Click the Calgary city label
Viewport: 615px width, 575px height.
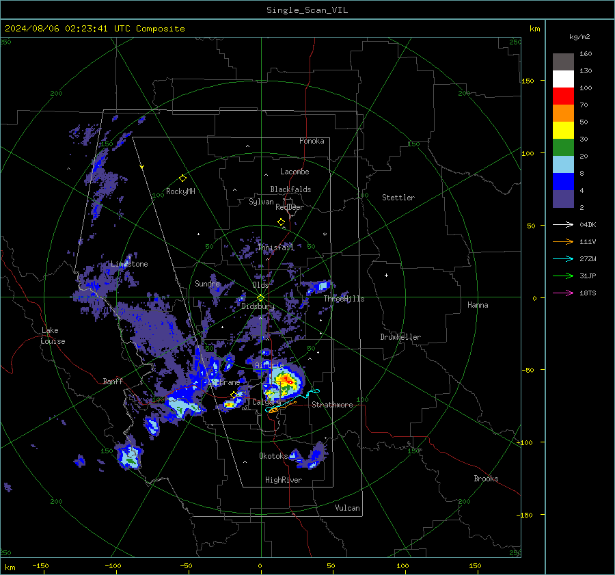coord(266,402)
